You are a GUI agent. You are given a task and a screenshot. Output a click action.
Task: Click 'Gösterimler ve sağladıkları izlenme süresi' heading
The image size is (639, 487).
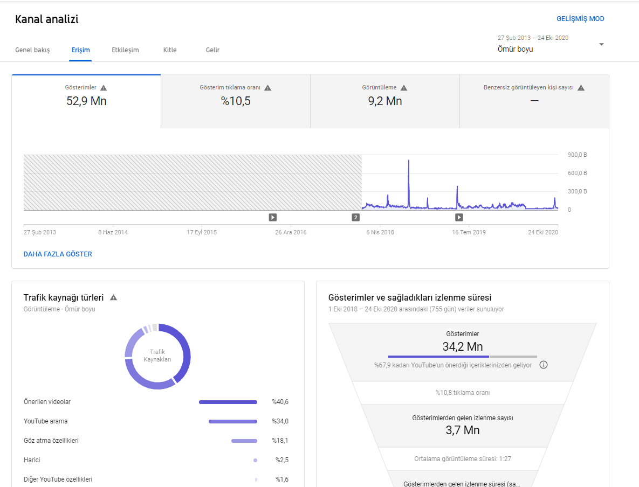click(410, 298)
